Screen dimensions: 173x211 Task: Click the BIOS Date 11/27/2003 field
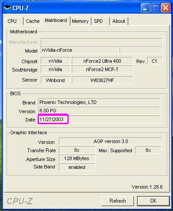coord(99,119)
